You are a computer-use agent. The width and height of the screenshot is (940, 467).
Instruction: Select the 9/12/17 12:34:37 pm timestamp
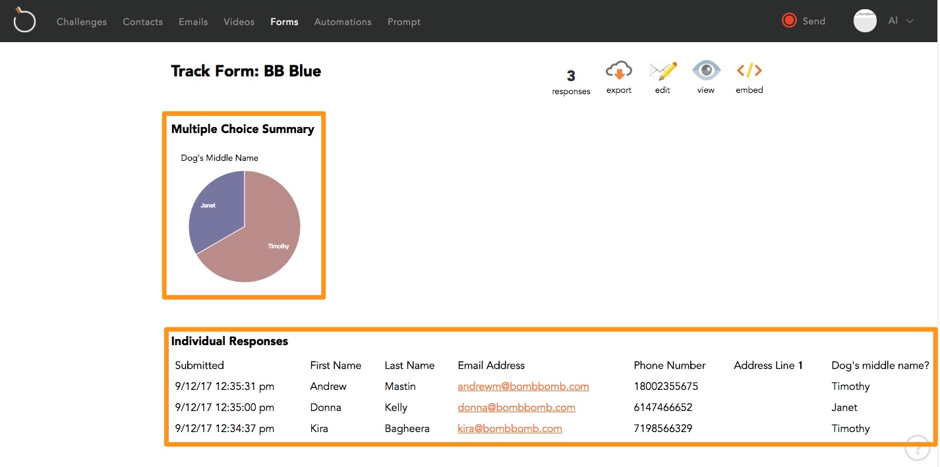tap(224, 429)
